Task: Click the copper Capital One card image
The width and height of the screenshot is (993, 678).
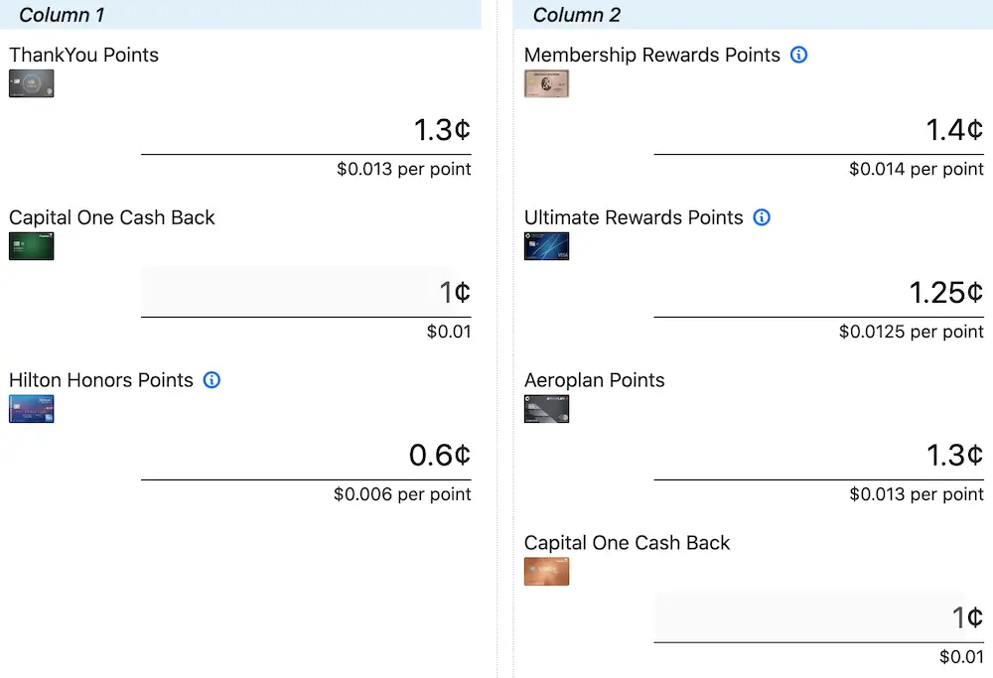Action: pyautogui.click(x=546, y=572)
